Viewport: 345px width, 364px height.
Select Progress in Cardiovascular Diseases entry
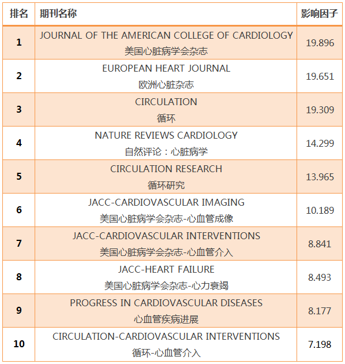(x=166, y=303)
